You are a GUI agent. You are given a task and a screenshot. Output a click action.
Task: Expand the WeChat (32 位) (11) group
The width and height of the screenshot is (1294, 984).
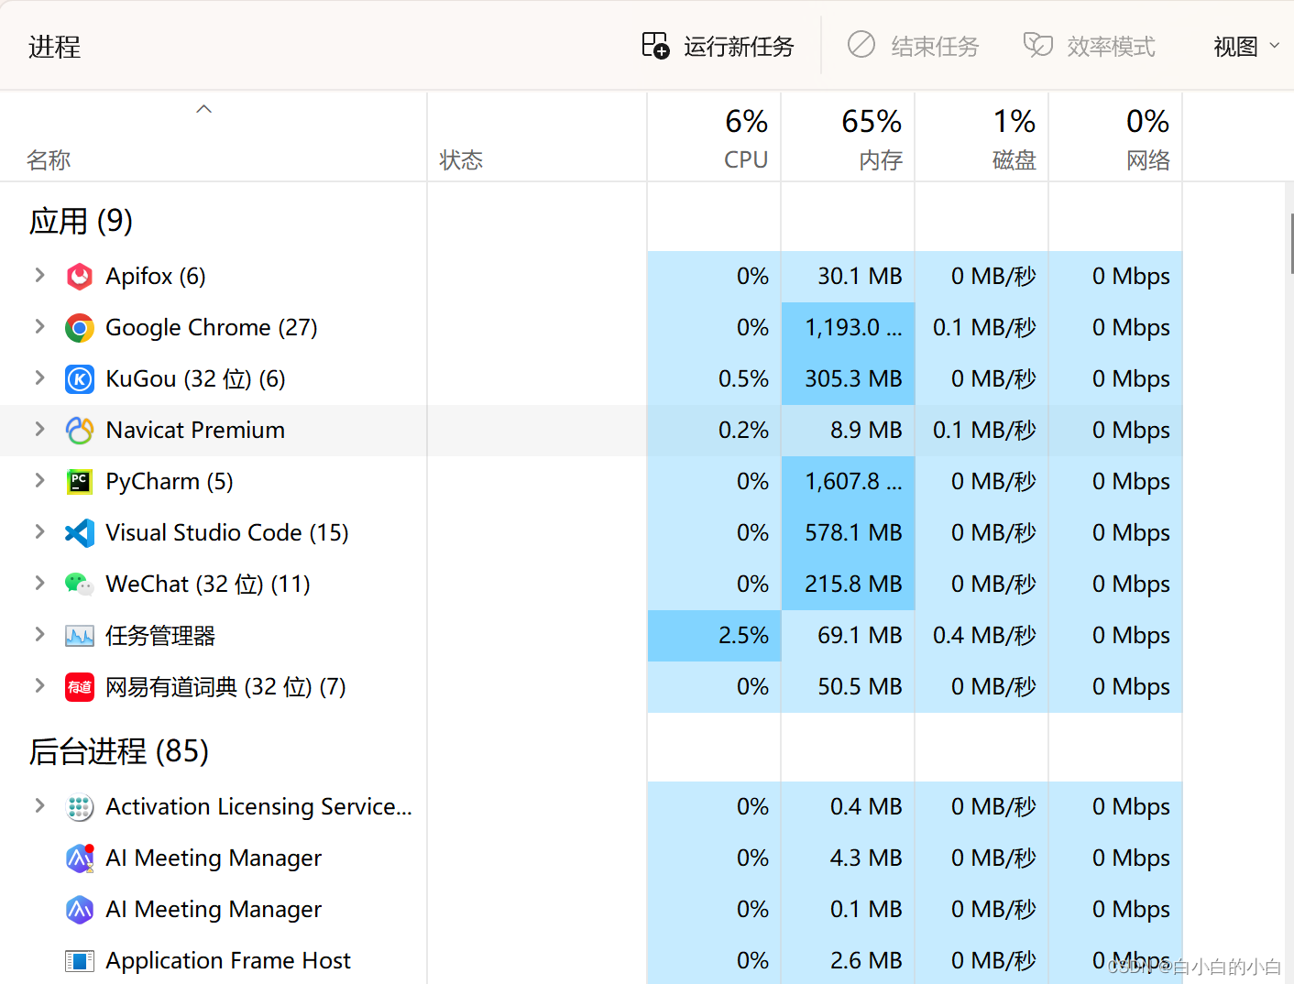[39, 583]
